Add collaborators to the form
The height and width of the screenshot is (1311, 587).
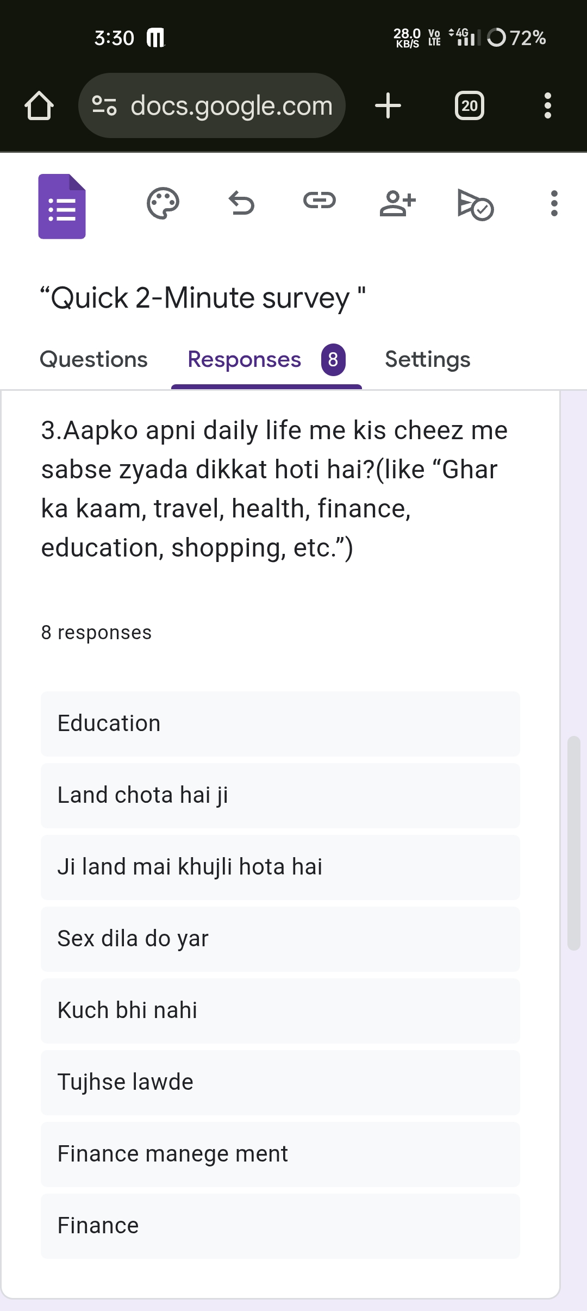click(x=398, y=204)
